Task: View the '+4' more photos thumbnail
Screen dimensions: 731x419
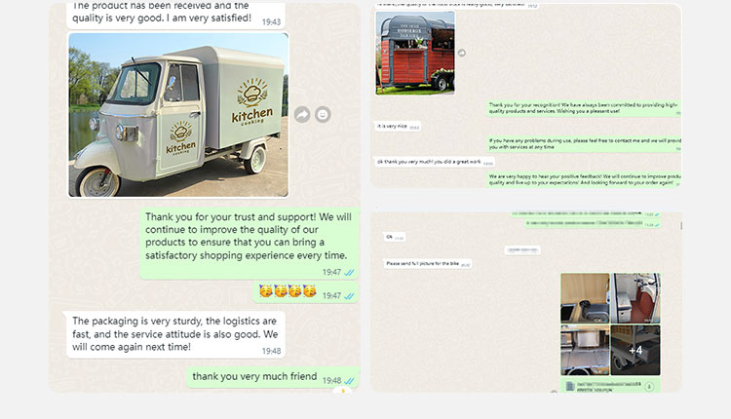Action: pyautogui.click(x=635, y=350)
